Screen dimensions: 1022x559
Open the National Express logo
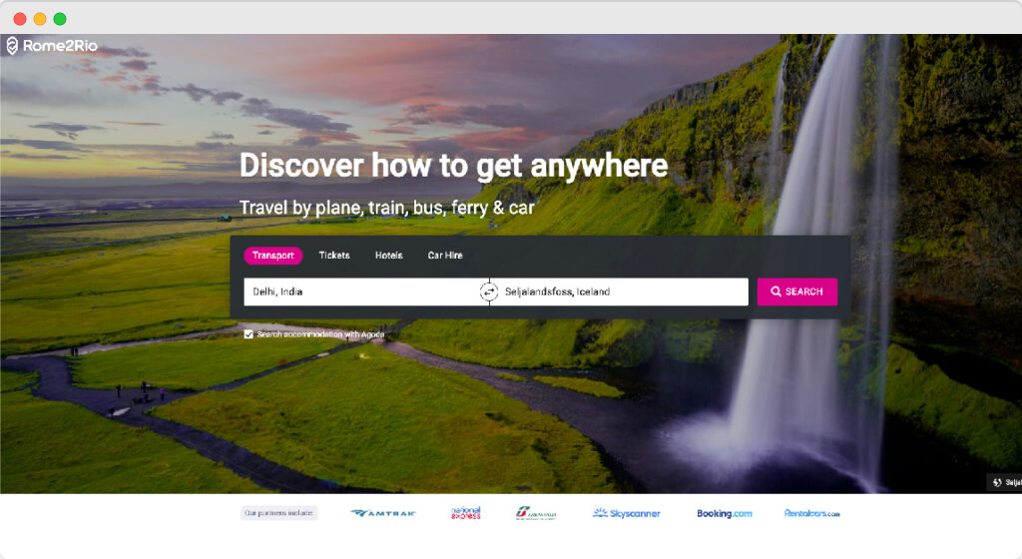point(466,513)
